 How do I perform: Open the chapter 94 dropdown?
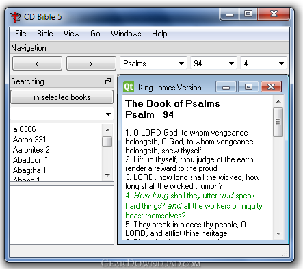click(x=213, y=64)
